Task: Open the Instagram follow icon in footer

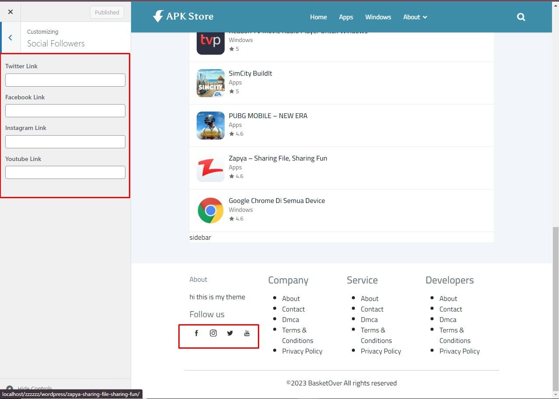Action: pyautogui.click(x=213, y=333)
